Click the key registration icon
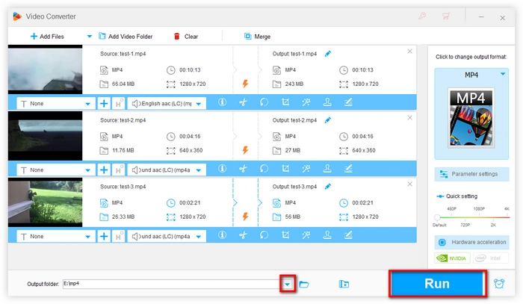523x304 pixels. tap(422, 16)
